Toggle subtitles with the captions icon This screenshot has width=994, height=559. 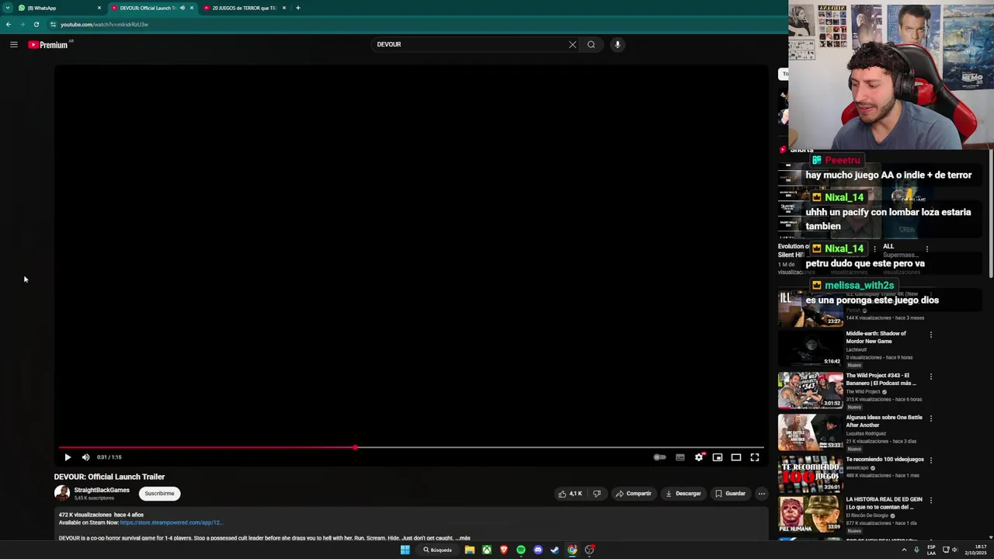tap(680, 457)
